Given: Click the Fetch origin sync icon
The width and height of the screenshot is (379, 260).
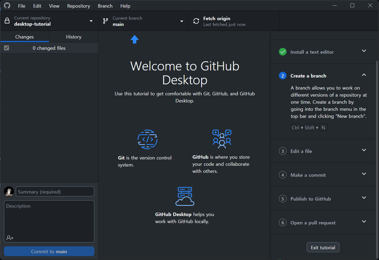Looking at the screenshot, I should [196, 21].
